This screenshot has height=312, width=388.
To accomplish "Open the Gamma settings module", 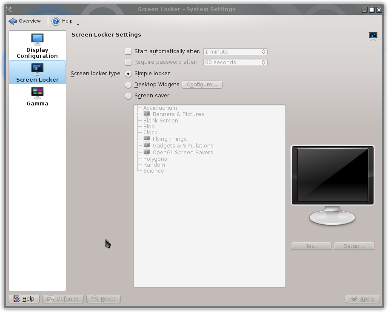I will 37,96.
